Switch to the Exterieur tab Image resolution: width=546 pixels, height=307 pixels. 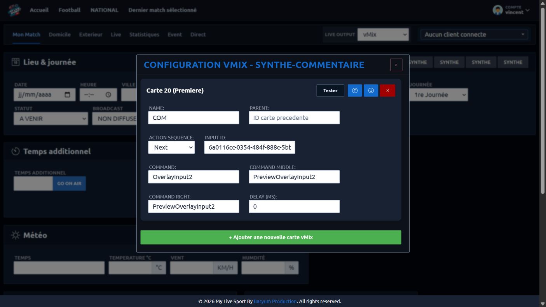pos(91,35)
